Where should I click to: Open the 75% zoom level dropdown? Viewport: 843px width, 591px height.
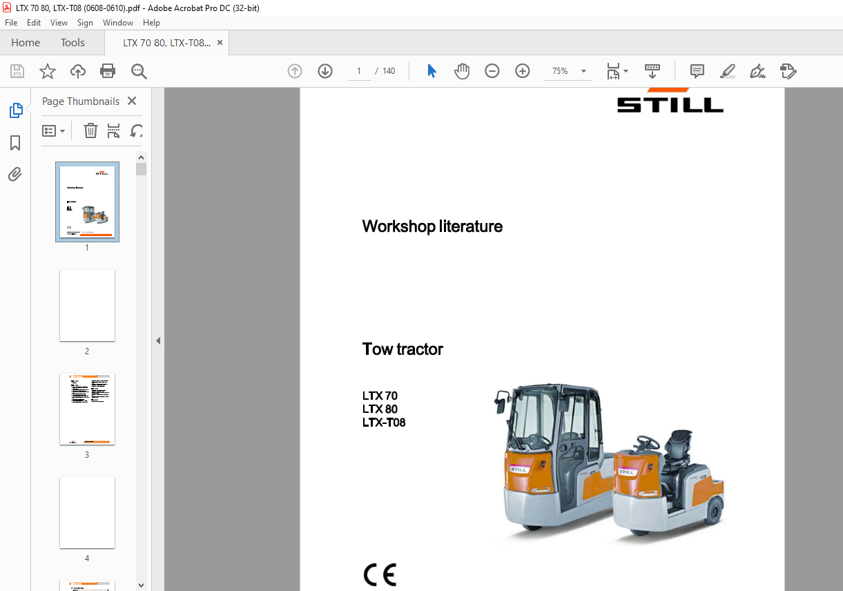583,71
